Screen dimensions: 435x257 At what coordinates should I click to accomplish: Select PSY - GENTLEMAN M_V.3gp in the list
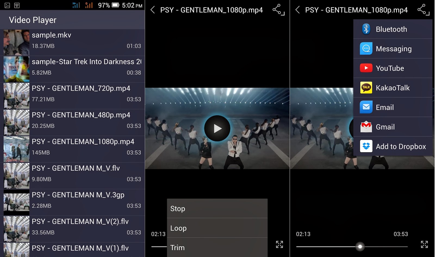[72, 202]
